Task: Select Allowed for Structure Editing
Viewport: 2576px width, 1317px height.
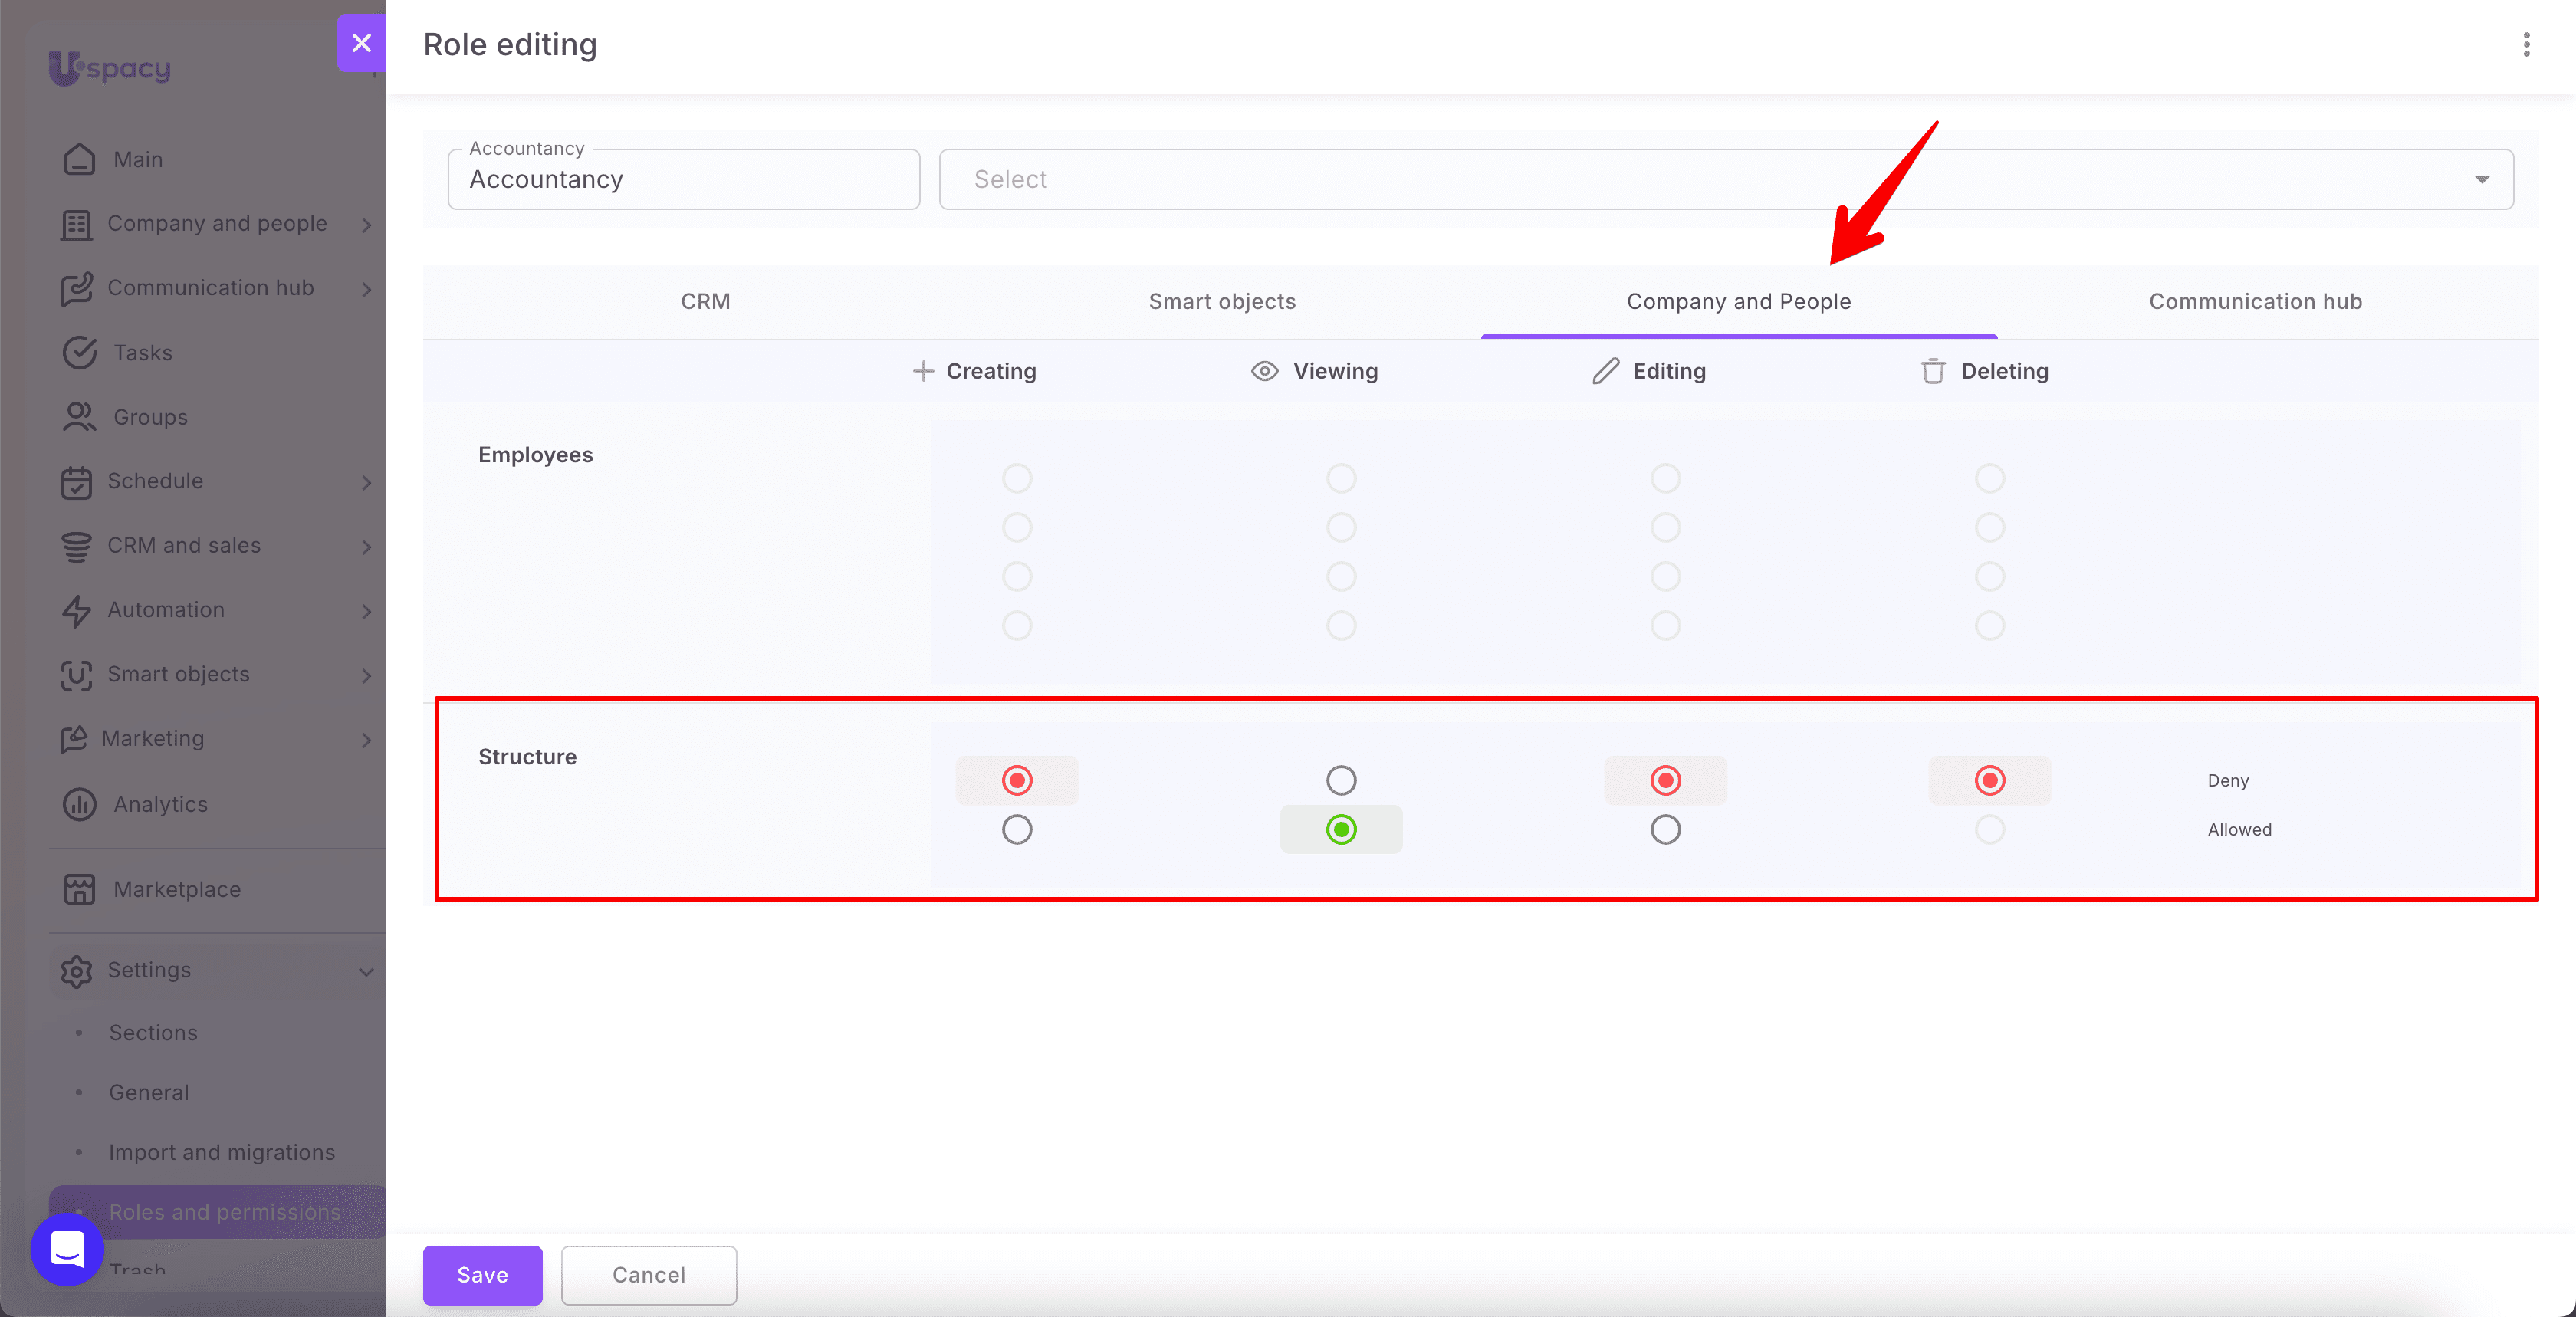Action: (x=1665, y=829)
